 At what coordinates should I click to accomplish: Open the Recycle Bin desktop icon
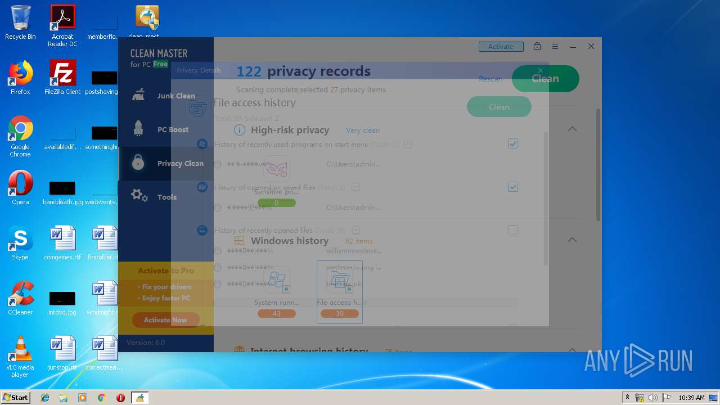coord(20,22)
